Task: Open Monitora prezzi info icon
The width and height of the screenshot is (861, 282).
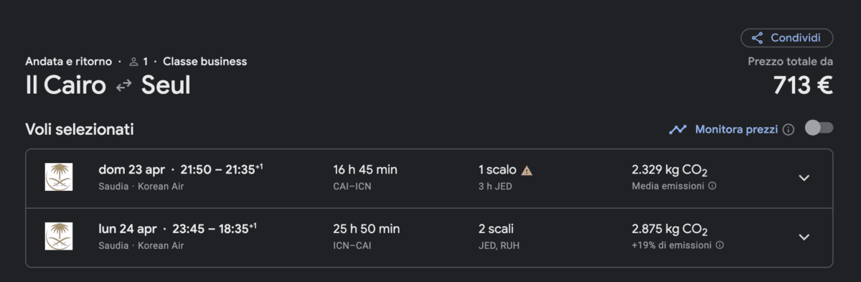Action: tap(789, 130)
